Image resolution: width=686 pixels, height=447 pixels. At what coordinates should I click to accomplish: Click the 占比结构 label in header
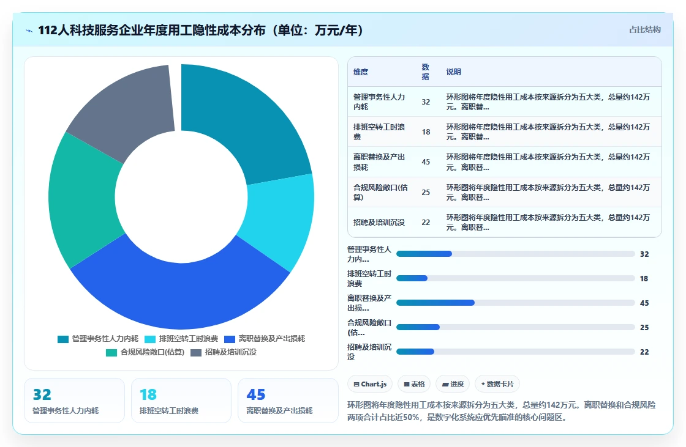click(644, 30)
